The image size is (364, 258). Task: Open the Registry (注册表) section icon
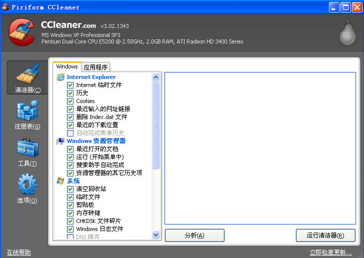pos(27,111)
